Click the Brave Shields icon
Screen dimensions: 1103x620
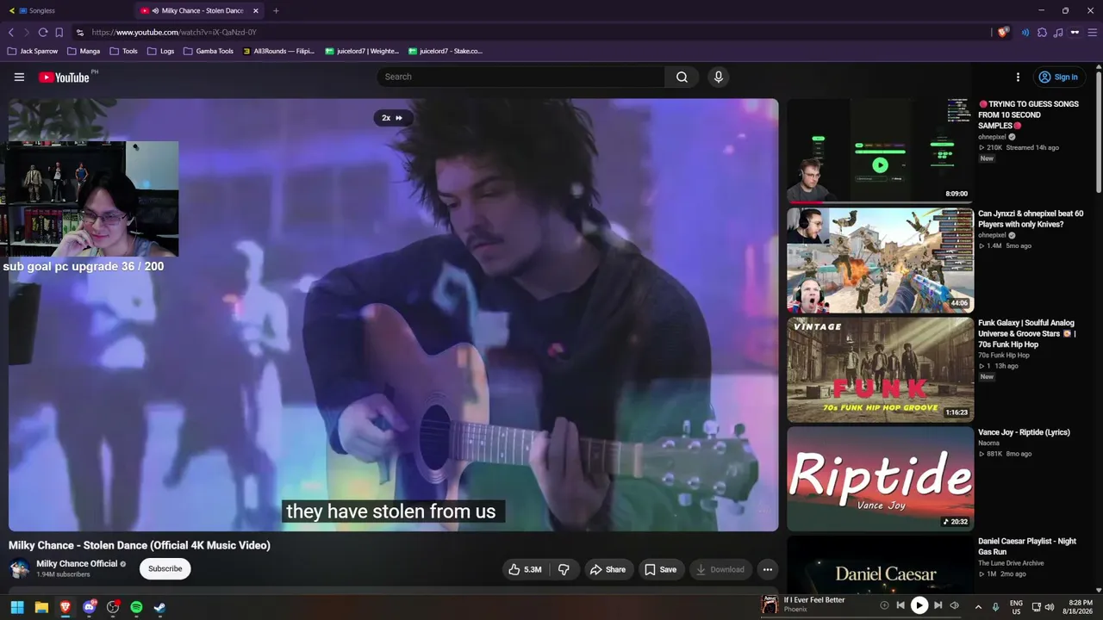coord(1003,32)
